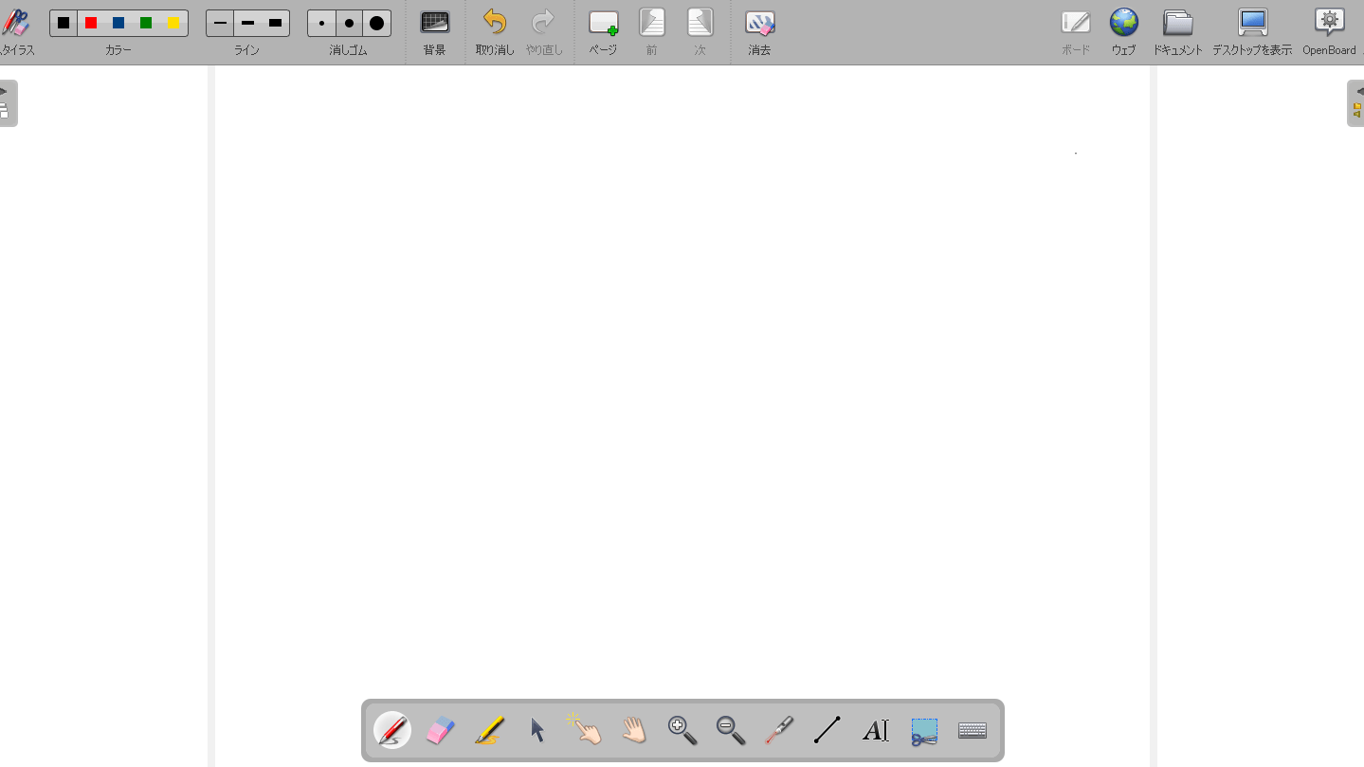The image size is (1364, 767).
Task: Pick the blue pen color
Action: click(x=118, y=23)
